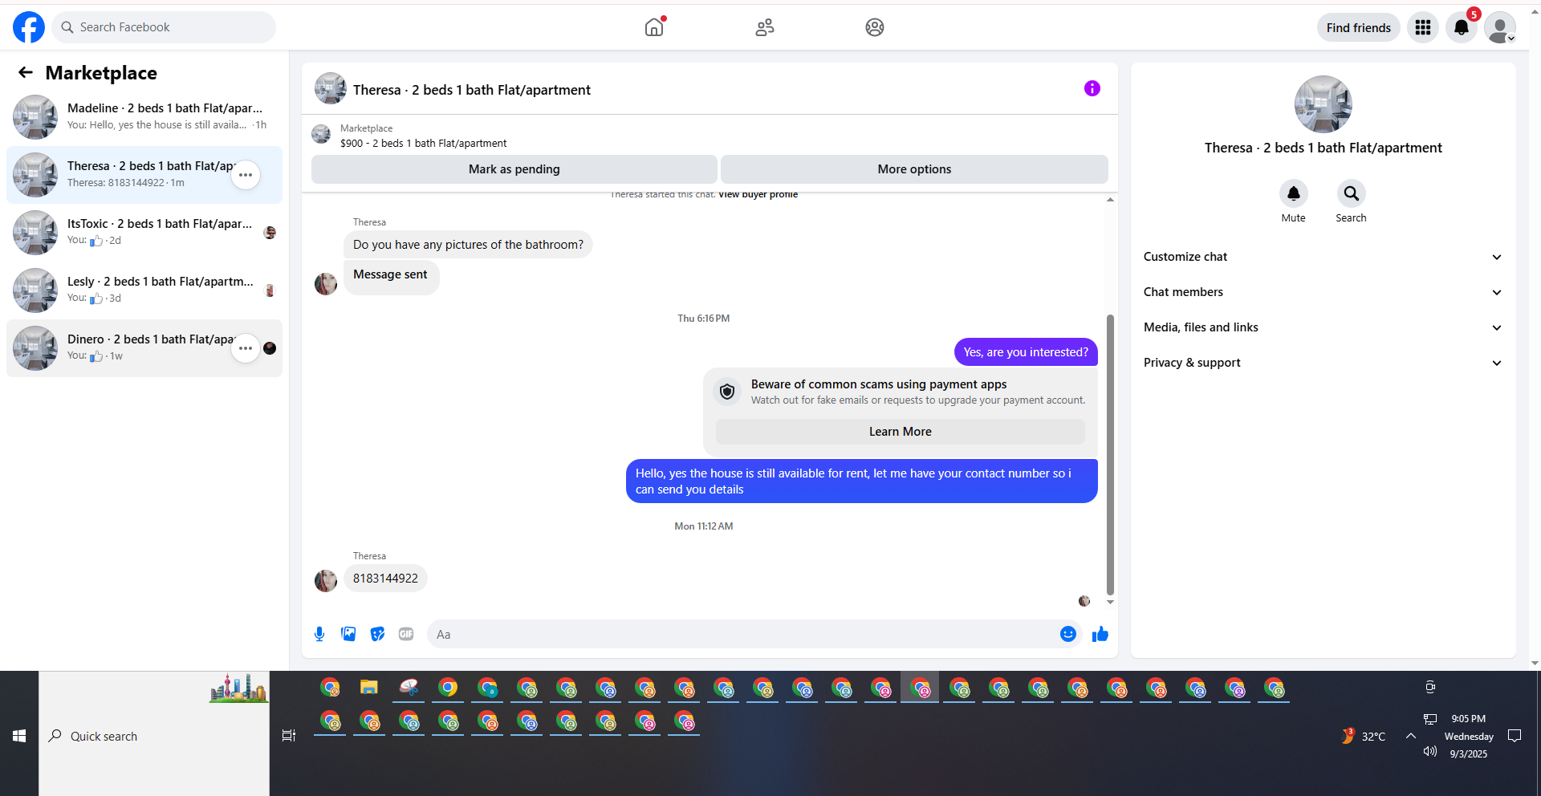Open File Explorer from the taskbar
Image resolution: width=1541 pixels, height=796 pixels.
coord(369,688)
